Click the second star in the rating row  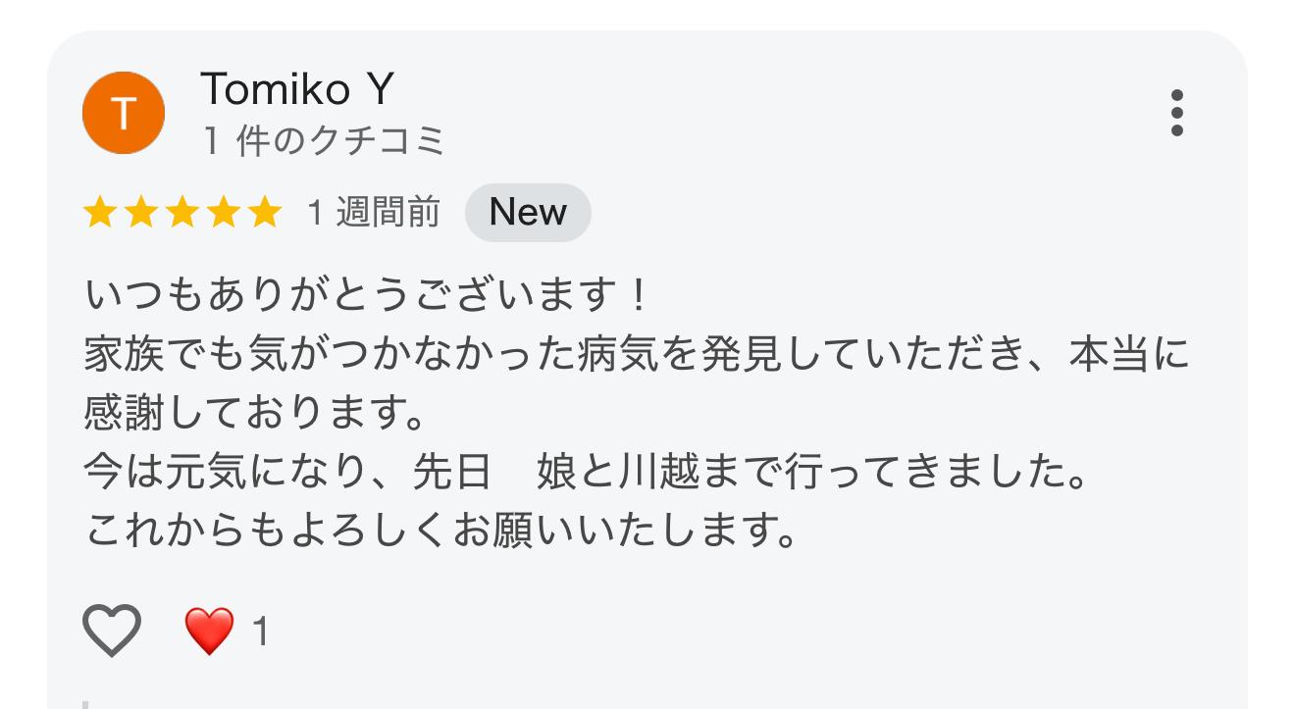tap(139, 210)
